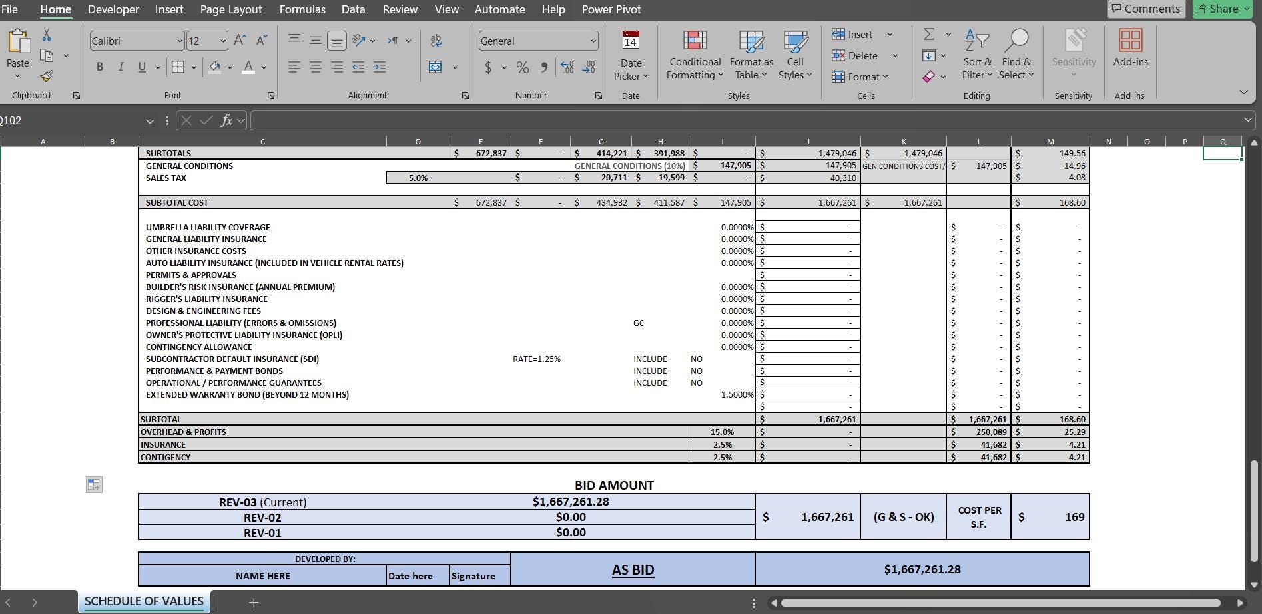Apply the Font Color A
The width and height of the screenshot is (1262, 614).
248,67
